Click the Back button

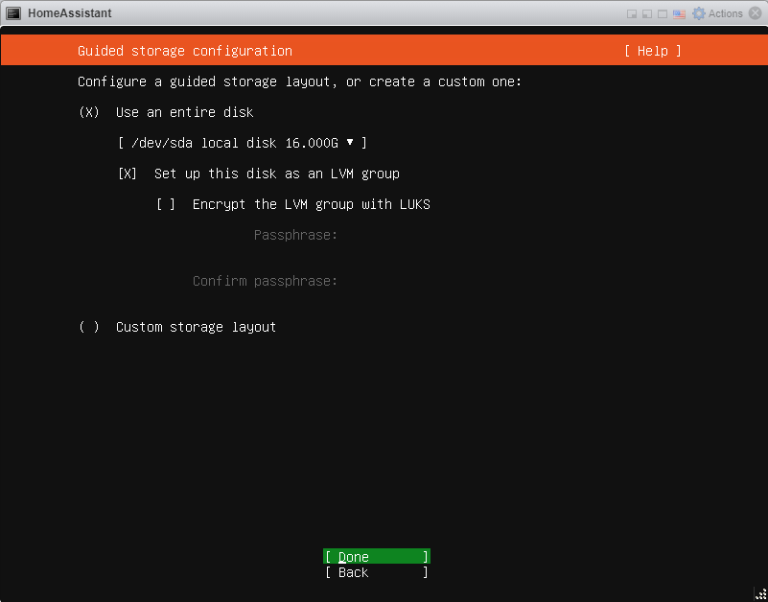(x=377, y=572)
